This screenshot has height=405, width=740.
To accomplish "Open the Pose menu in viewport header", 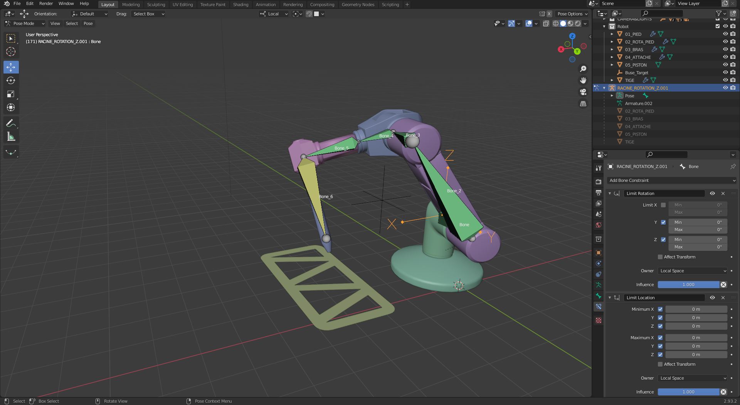I will pyautogui.click(x=88, y=23).
